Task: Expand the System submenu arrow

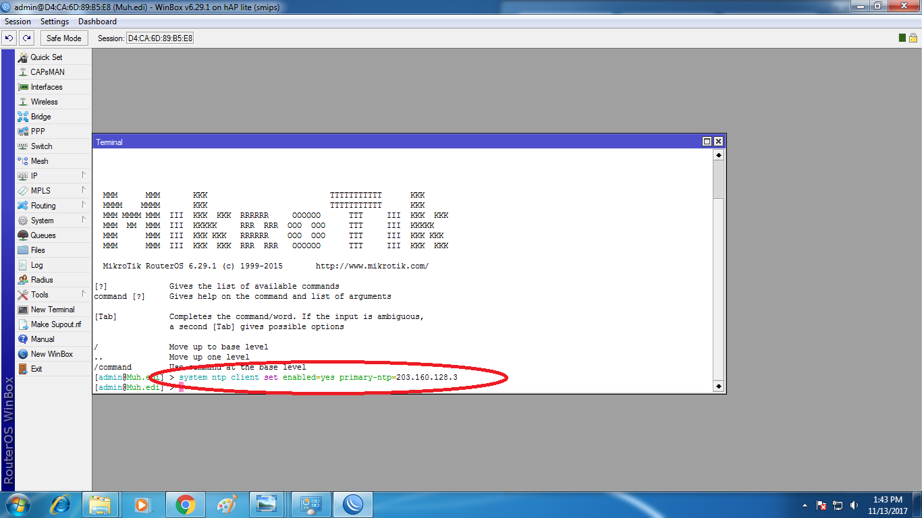Action: [84, 220]
